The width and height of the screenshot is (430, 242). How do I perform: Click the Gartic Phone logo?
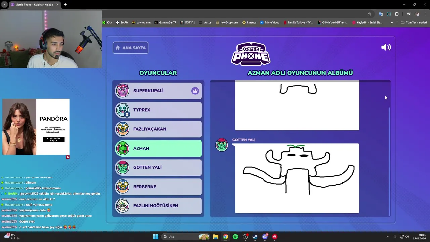coord(251,54)
